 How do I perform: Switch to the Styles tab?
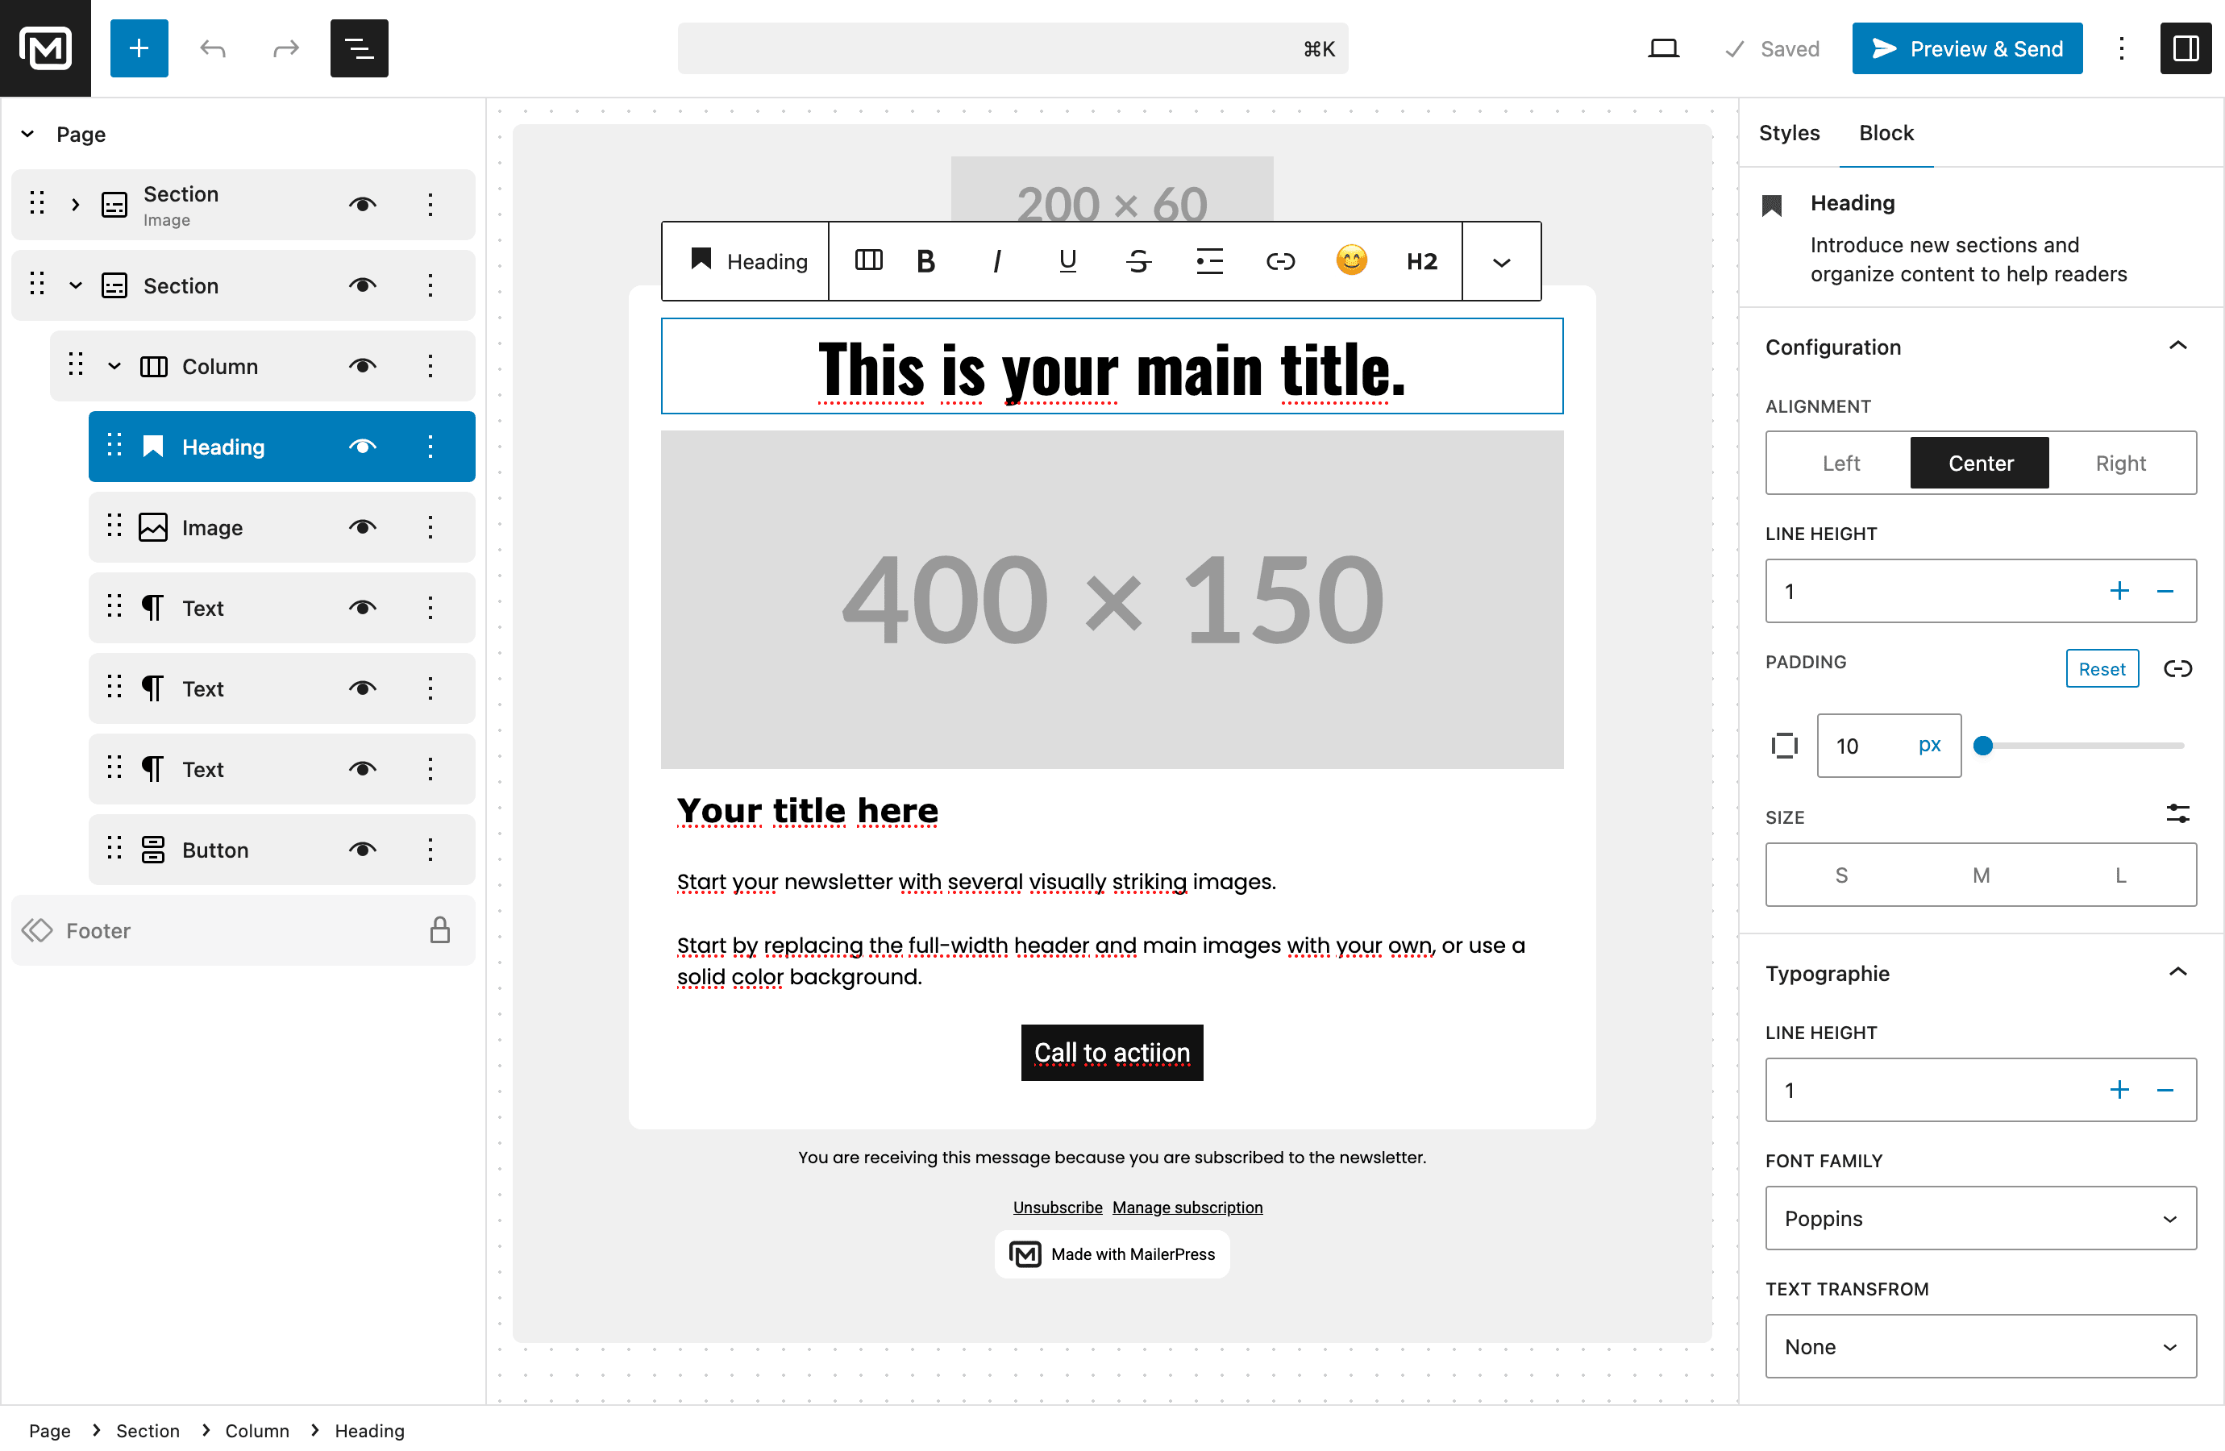coord(1788,133)
